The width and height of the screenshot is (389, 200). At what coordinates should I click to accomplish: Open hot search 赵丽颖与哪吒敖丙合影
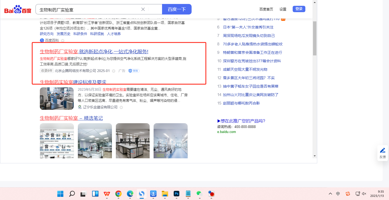241,103
